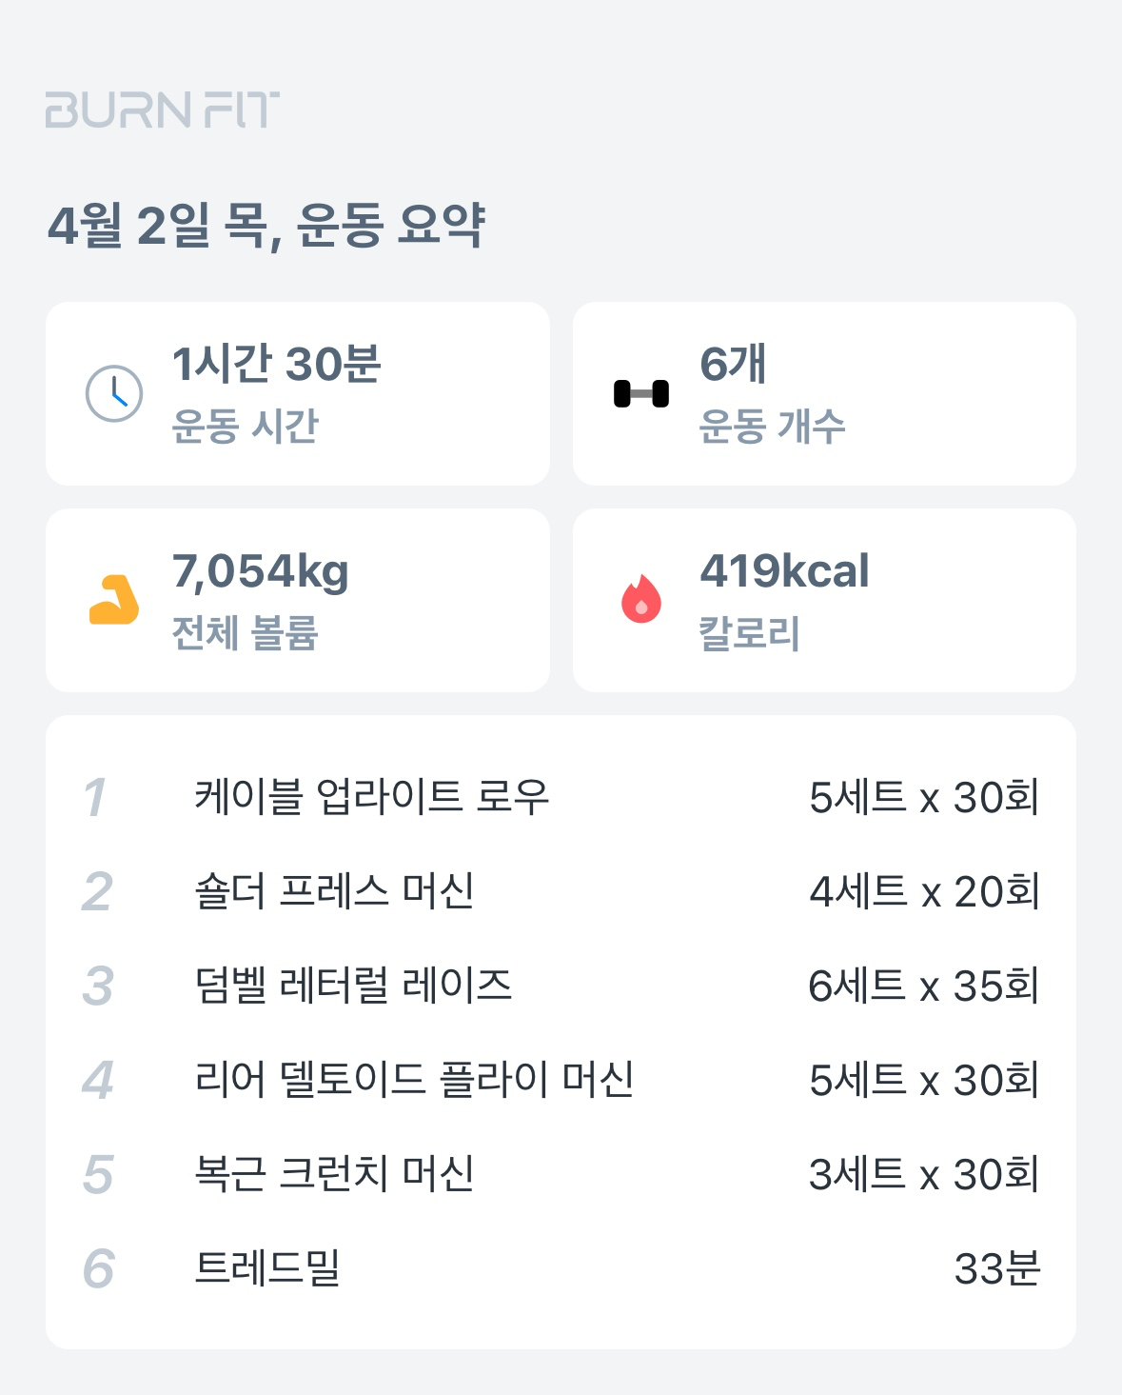This screenshot has height=1395, width=1122.
Task: Open the 케이블 업라이트 로우 exercise
Action: coord(372,797)
